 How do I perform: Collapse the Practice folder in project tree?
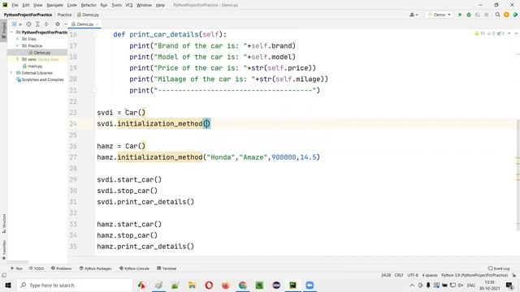(18, 45)
